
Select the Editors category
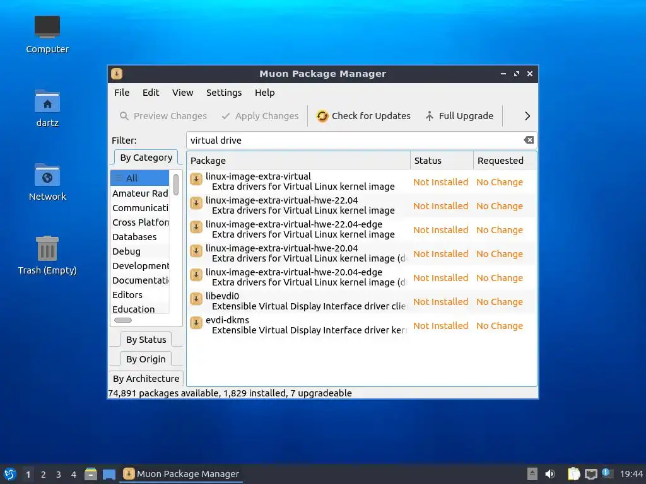(x=139, y=295)
